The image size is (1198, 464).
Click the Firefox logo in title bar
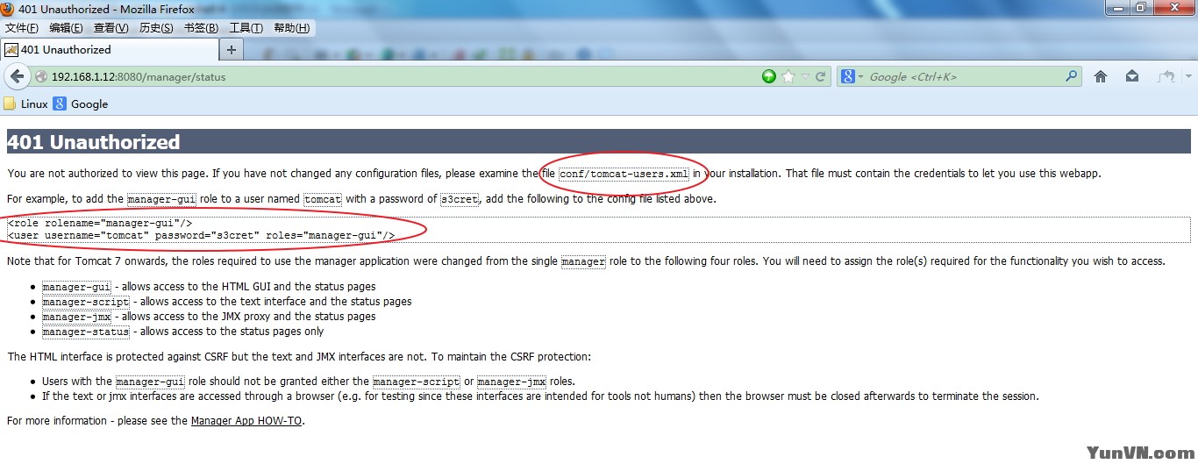[9, 9]
